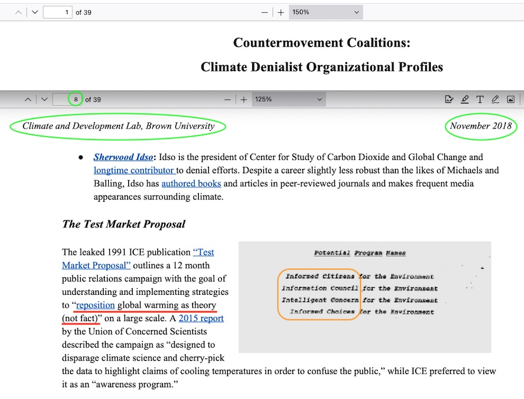Screen dimensions: 524x399
Task: Open the 125% zoom level dropdown
Action: coord(288,99)
